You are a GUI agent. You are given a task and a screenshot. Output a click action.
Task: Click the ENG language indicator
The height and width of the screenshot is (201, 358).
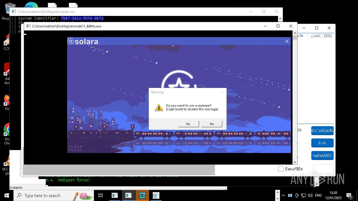(318, 195)
